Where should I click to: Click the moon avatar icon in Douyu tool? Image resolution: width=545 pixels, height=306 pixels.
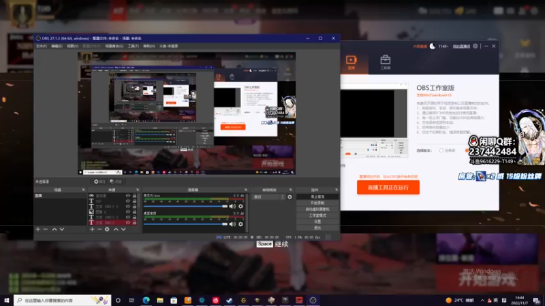pyautogui.click(x=433, y=46)
